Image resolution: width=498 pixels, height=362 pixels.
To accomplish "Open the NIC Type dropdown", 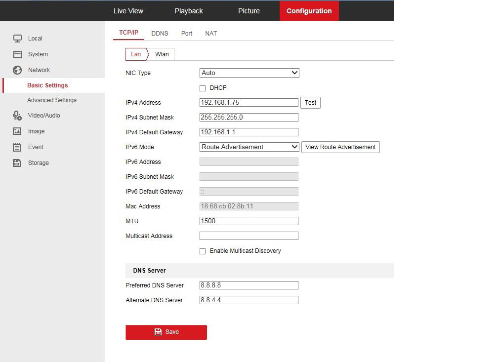I will pyautogui.click(x=249, y=73).
